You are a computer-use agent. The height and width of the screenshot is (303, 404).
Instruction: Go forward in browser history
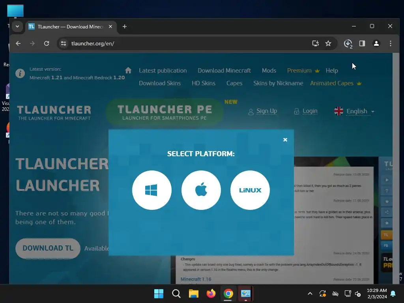click(x=32, y=43)
